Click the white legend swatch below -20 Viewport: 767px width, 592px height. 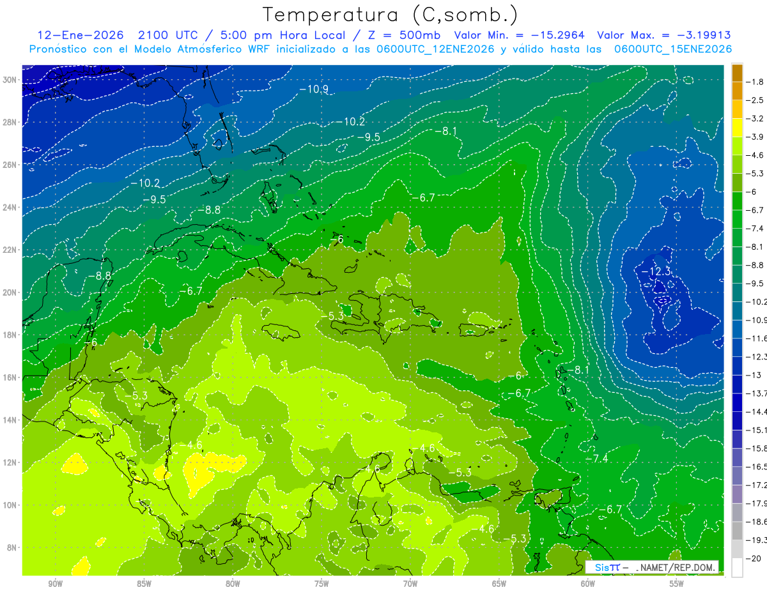tap(737, 567)
